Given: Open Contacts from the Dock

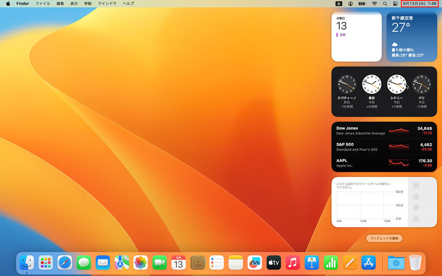Looking at the screenshot, I should click(198, 263).
